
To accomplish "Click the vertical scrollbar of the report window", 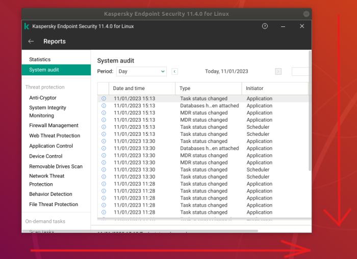I will (310, 110).
